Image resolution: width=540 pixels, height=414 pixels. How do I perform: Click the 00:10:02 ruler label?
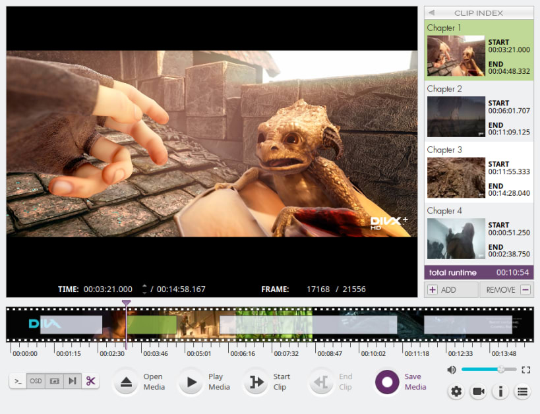click(x=373, y=354)
